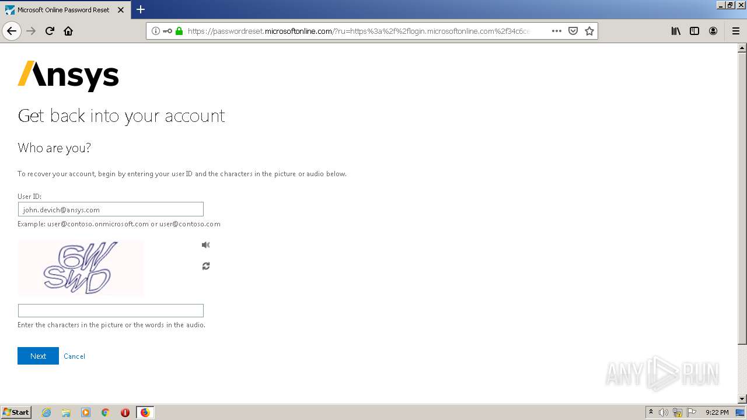Click the Cancel link
This screenshot has width=747, height=420.
[74, 356]
